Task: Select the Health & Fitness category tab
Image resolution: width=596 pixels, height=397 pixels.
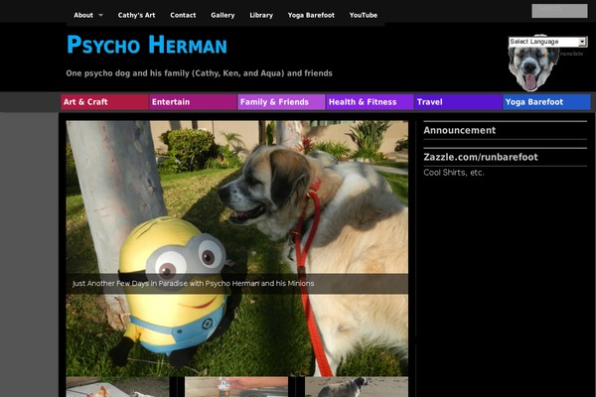Action: tap(370, 102)
